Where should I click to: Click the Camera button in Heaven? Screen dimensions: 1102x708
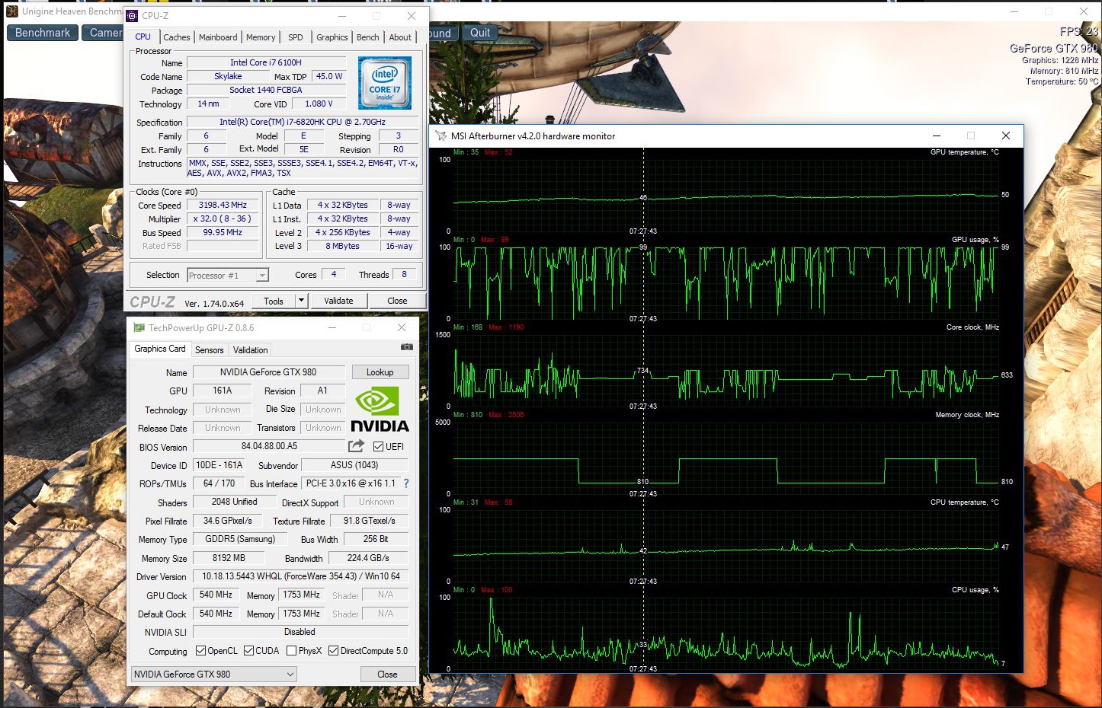coord(103,33)
